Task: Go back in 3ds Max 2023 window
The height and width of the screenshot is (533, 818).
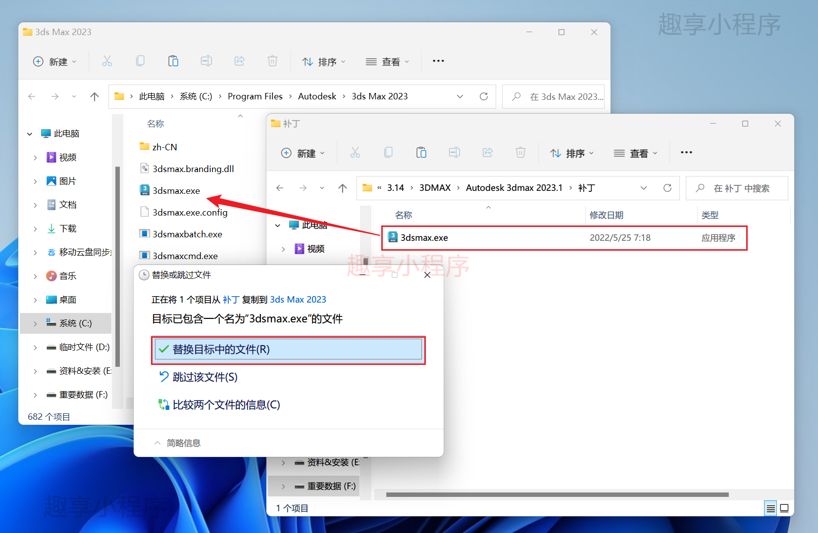Action: tap(32, 96)
